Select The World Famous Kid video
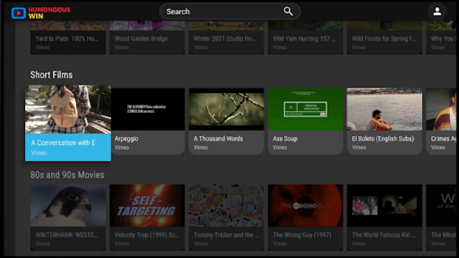This screenshot has height=258, width=459. pyautogui.click(x=384, y=206)
